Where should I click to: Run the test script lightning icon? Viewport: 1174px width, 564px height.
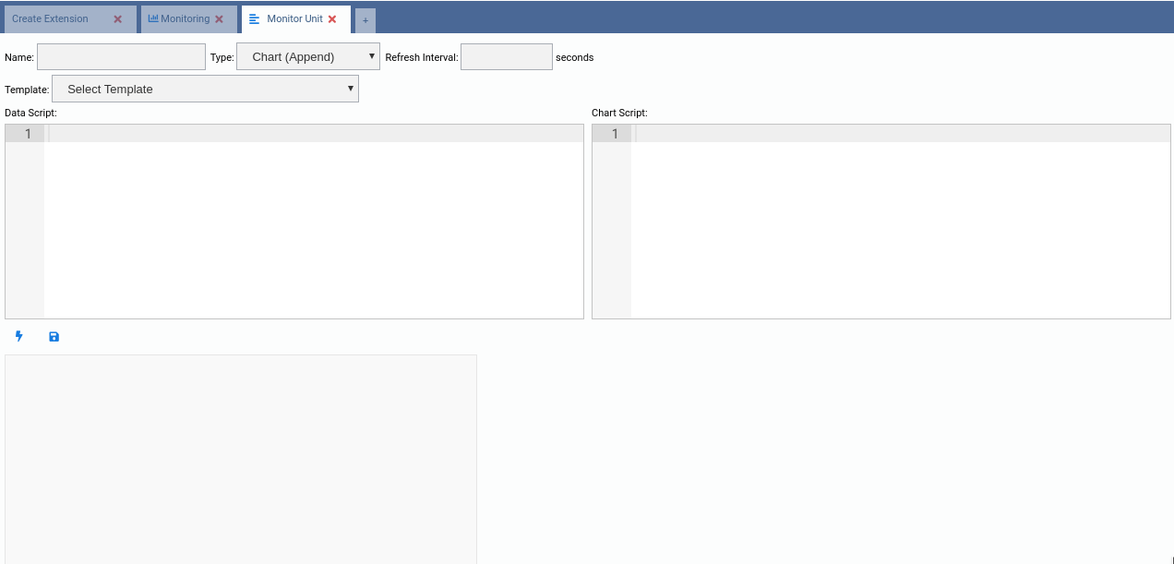18,337
